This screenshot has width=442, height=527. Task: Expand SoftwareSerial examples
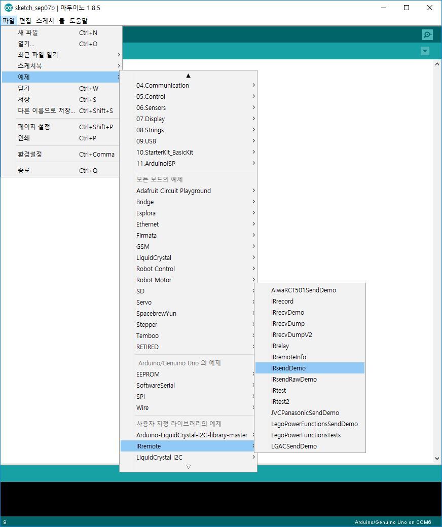[188, 385]
